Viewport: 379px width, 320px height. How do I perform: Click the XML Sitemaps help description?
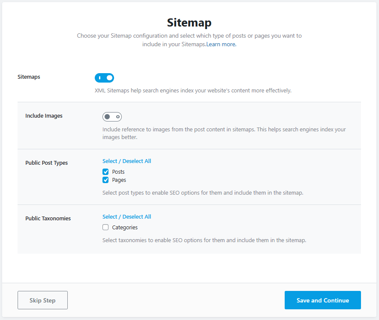[x=193, y=91]
